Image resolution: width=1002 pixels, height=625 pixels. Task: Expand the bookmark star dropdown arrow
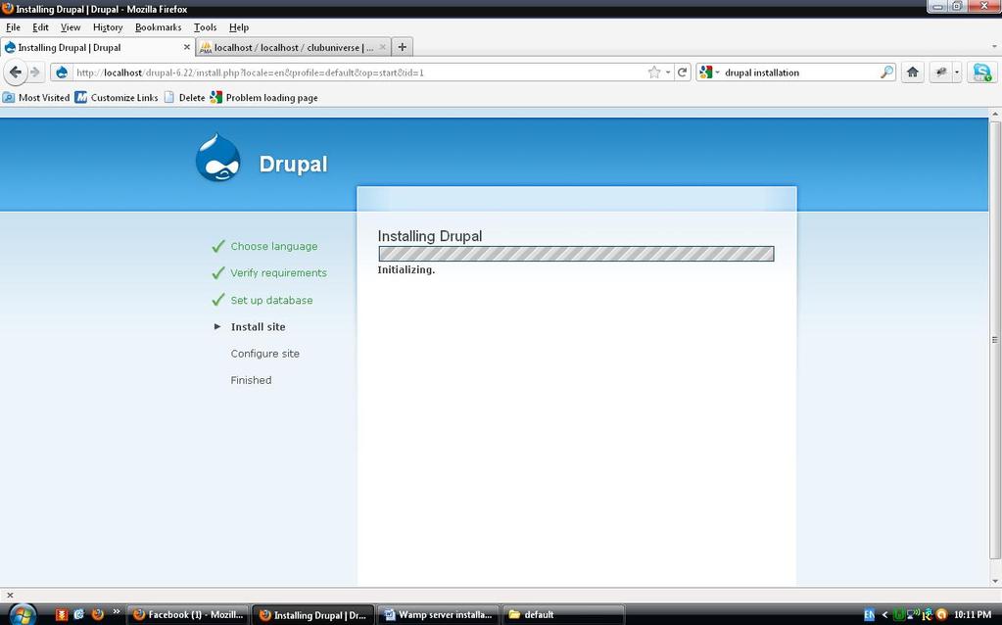[668, 72]
